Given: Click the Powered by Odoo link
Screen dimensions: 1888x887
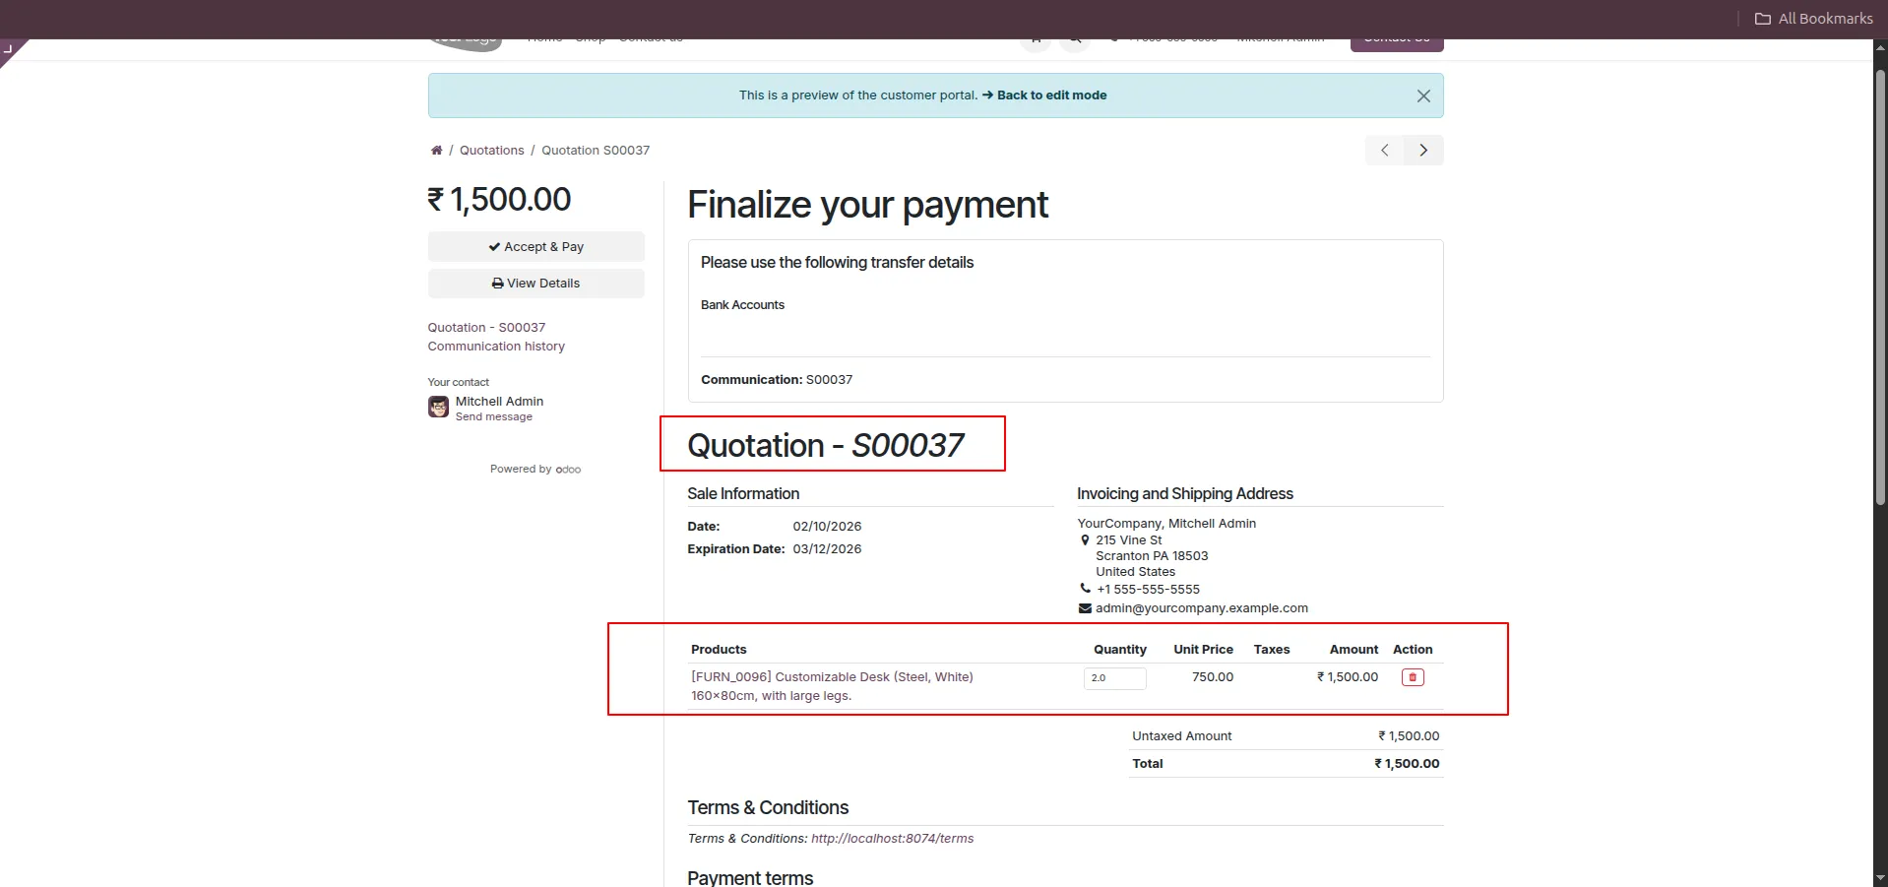Looking at the screenshot, I should [x=535, y=470].
